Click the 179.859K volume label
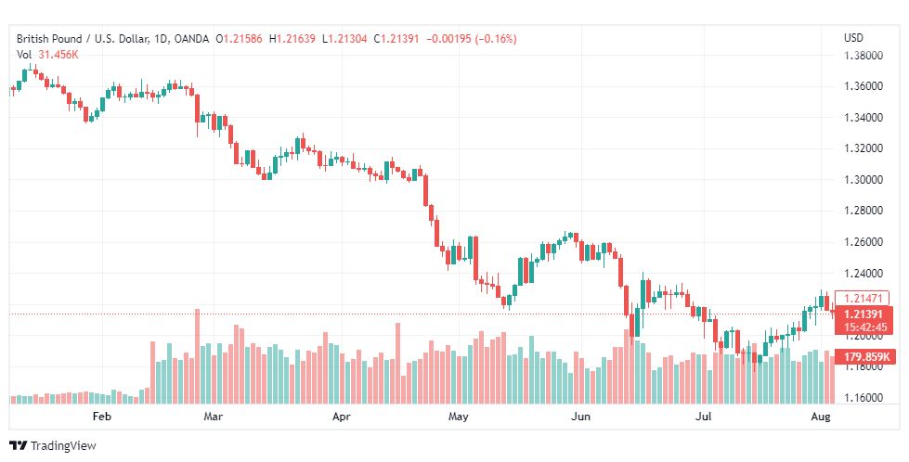The image size is (909, 462). (866, 356)
